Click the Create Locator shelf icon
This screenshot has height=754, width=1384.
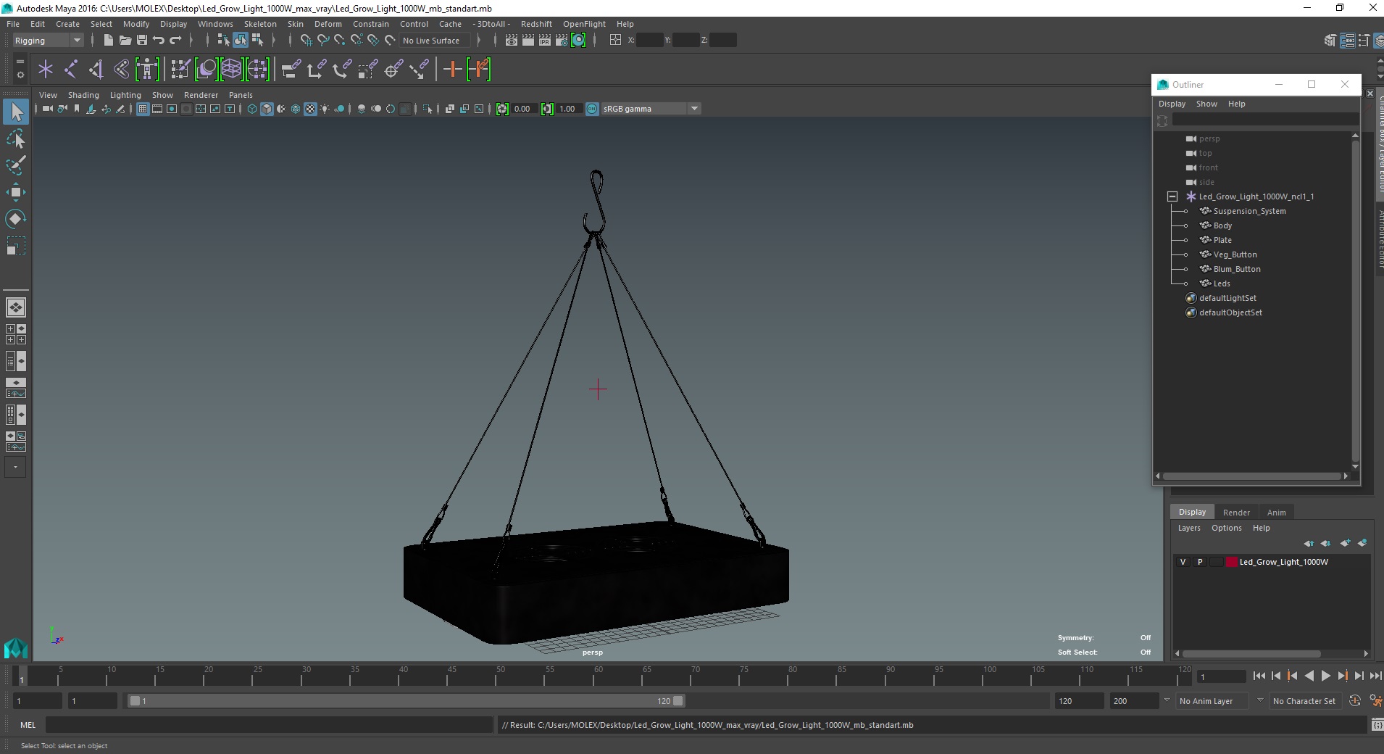[46, 70]
